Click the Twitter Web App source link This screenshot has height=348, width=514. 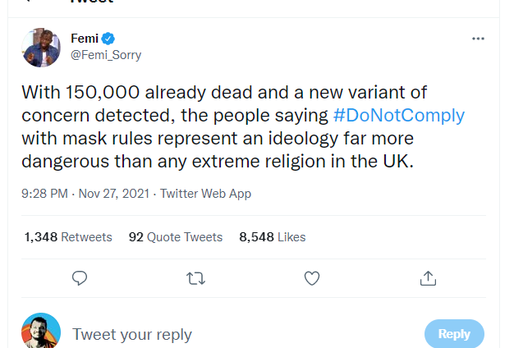click(205, 194)
